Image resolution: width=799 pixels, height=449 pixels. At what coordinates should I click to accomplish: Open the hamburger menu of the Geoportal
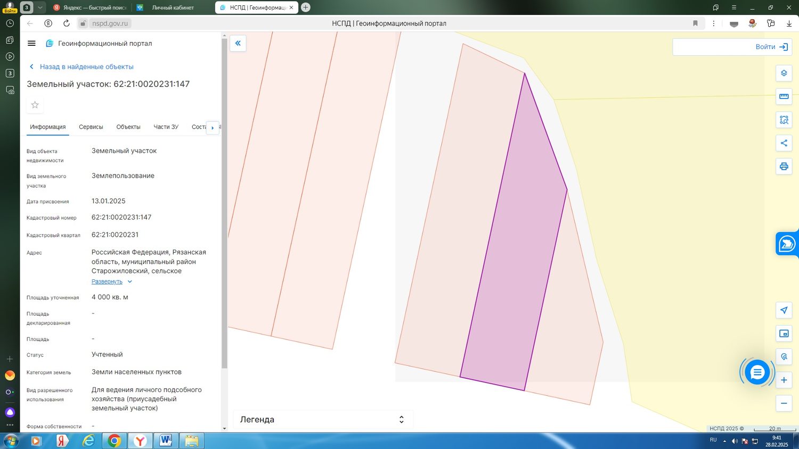click(31, 44)
